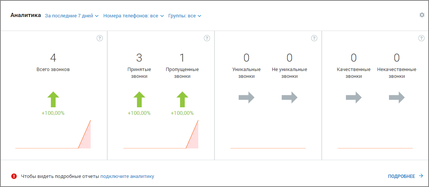This screenshot has width=429, height=187.
Task: Click +100,00% under Всего звонков
Action: coord(53,113)
